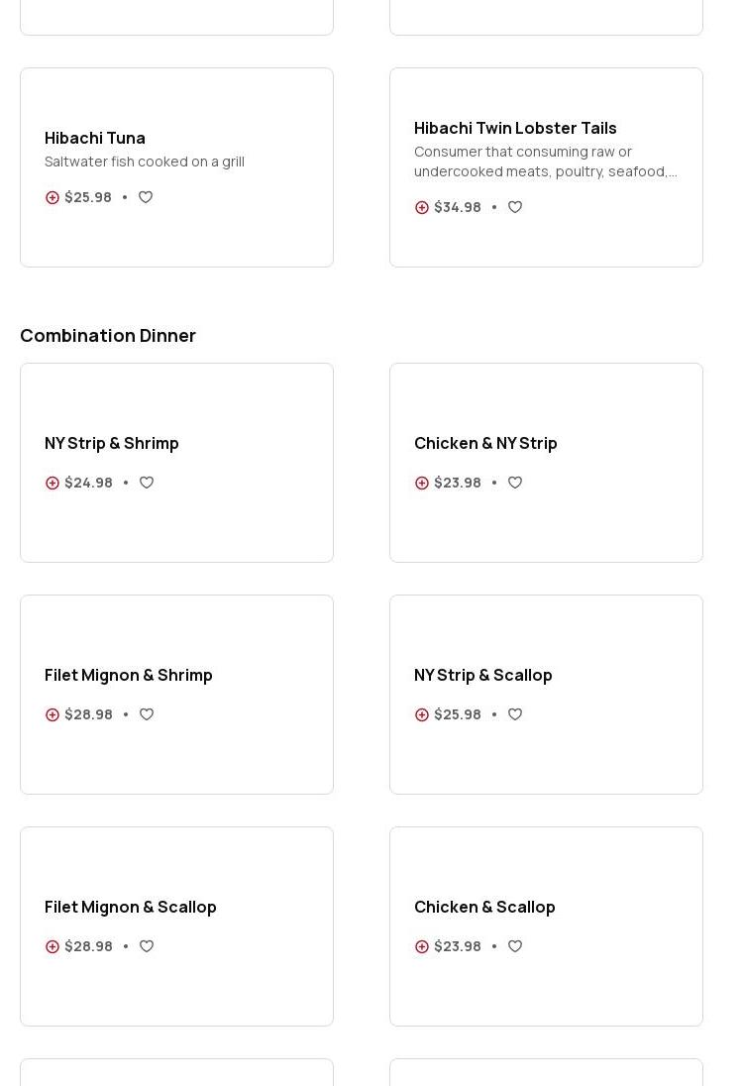The image size is (743, 1086).
Task: Save Filet Mignon & Shrimp as favorite
Action: tap(147, 714)
